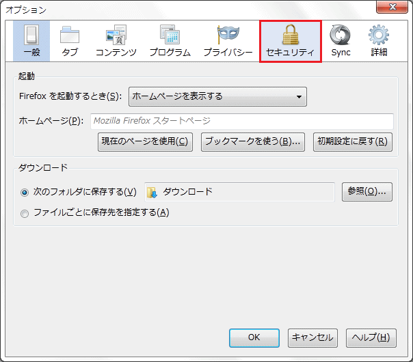This screenshot has width=413, height=362.
Task: Click 現在のページを使用 button
Action: point(145,142)
